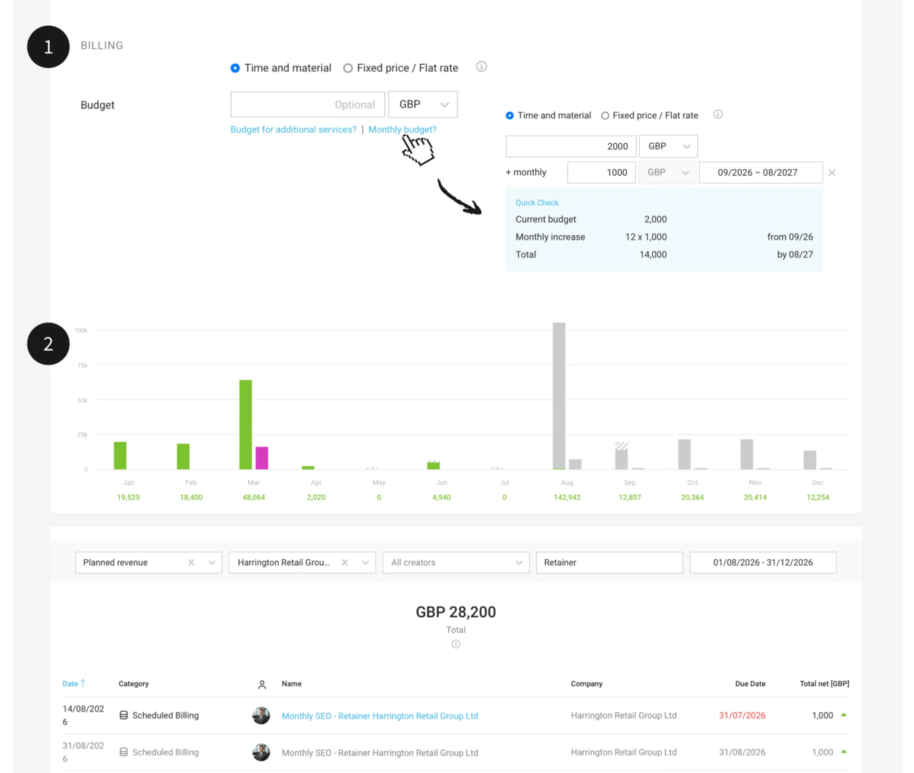The height and width of the screenshot is (773, 914).
Task: Click the optional Budget input field
Action: coord(307,104)
